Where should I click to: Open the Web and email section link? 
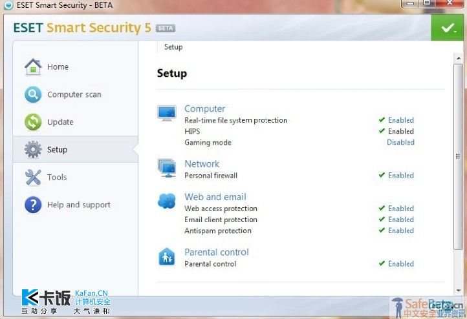(215, 197)
